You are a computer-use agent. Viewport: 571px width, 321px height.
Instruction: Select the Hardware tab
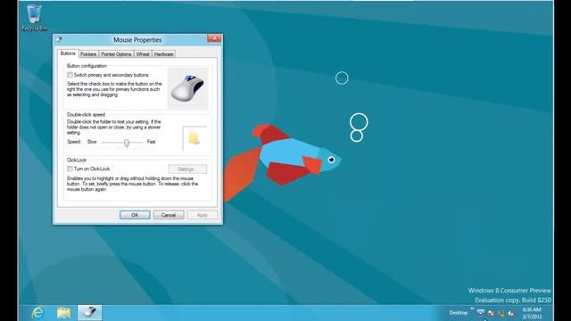164,54
